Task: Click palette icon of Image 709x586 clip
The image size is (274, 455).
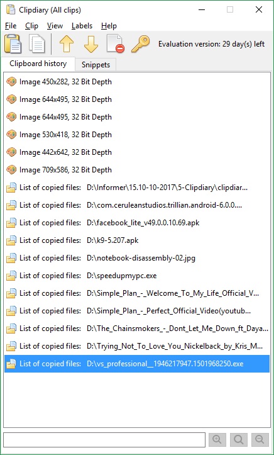Action: tap(11, 170)
